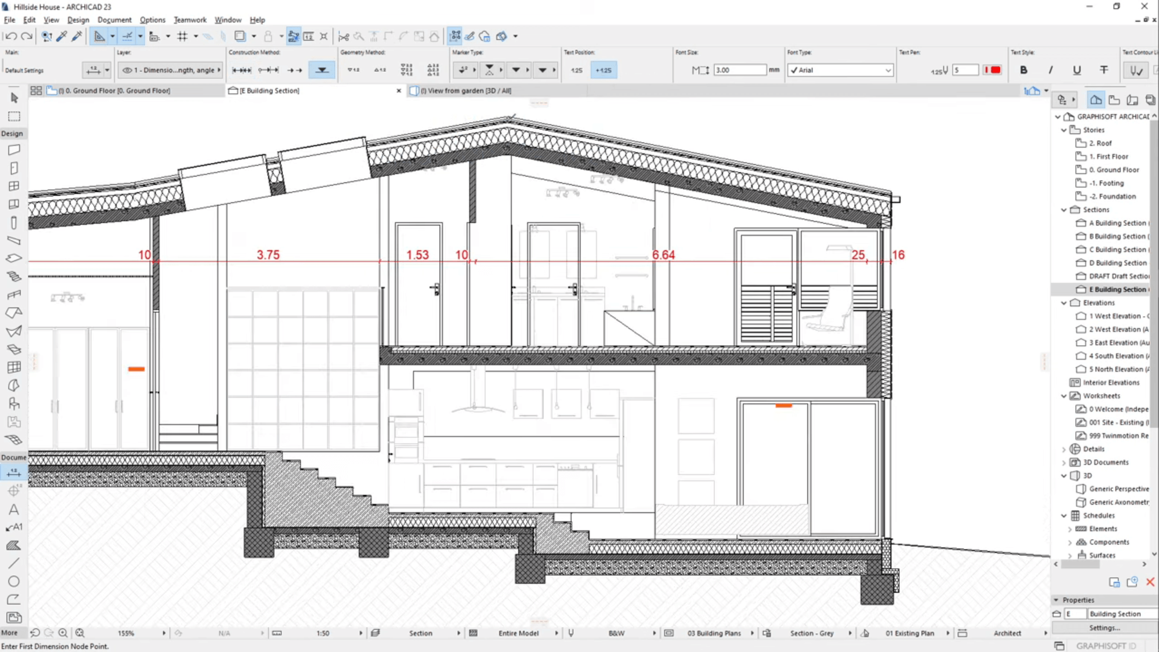Click the red text pen color swatch
The height and width of the screenshot is (652, 1159).
coord(992,70)
